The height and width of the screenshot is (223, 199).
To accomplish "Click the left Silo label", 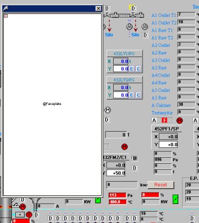I will coord(109,35).
